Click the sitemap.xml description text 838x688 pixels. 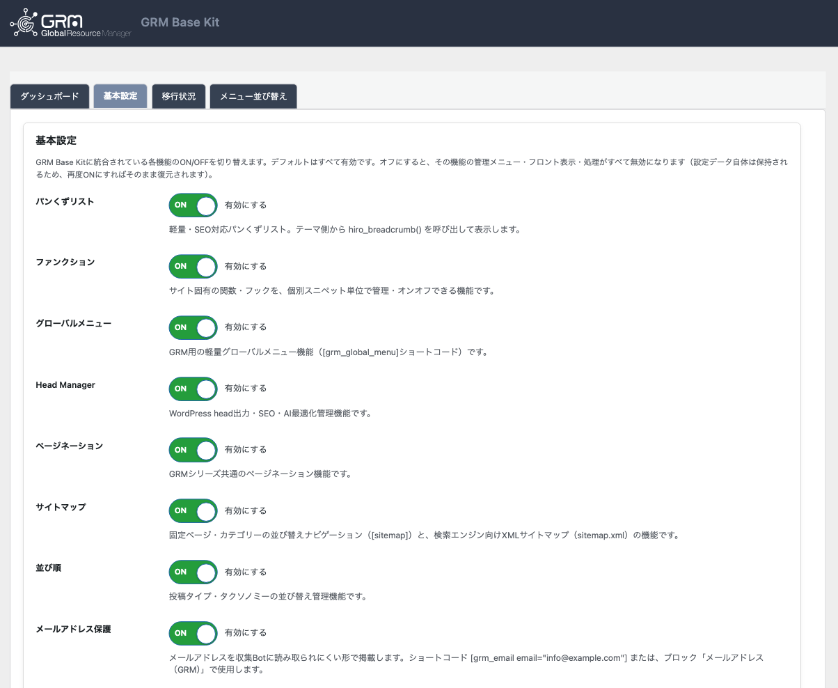pyautogui.click(x=424, y=535)
